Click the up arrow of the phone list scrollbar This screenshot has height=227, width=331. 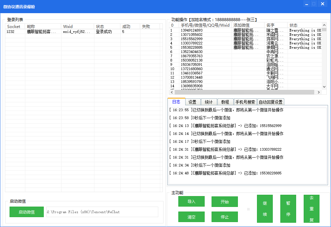pyautogui.click(x=324, y=25)
